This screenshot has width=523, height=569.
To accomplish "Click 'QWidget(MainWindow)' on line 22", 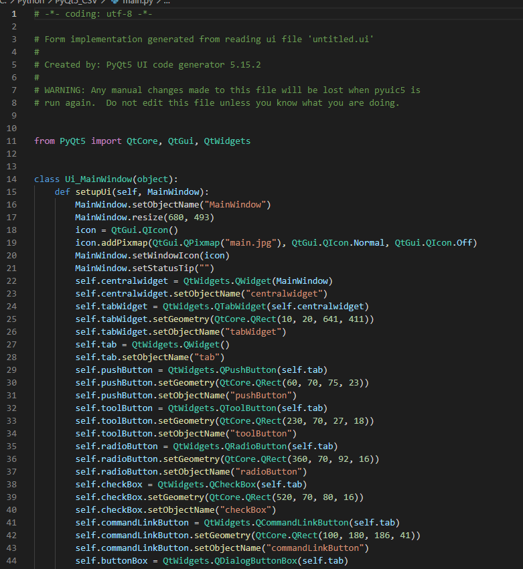I will tap(284, 281).
